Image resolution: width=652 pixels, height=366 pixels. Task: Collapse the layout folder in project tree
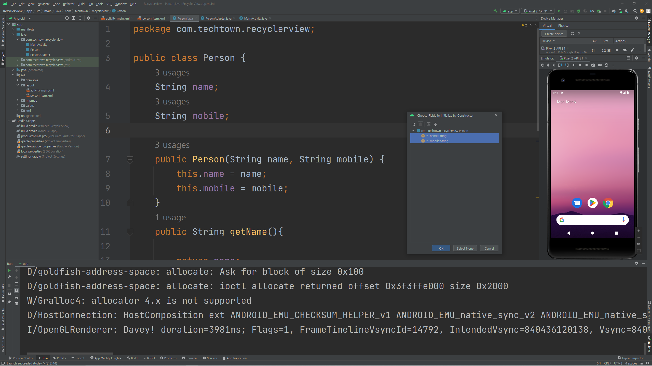(x=18, y=85)
